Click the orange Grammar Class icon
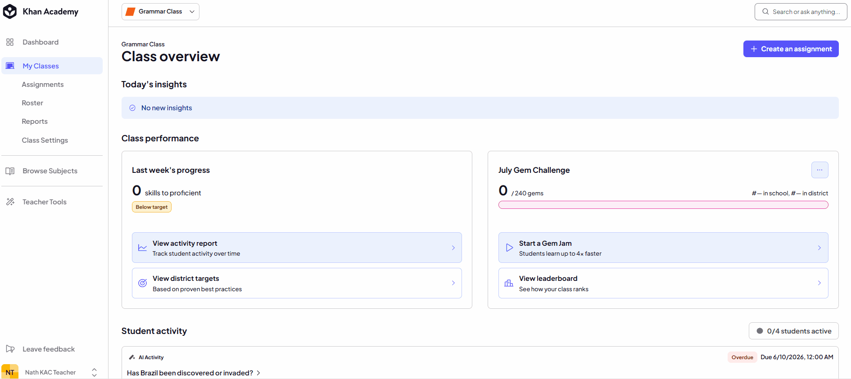Image resolution: width=851 pixels, height=379 pixels. point(130,12)
